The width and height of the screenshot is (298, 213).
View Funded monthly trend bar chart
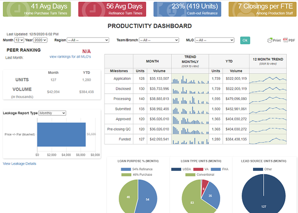point(190,139)
